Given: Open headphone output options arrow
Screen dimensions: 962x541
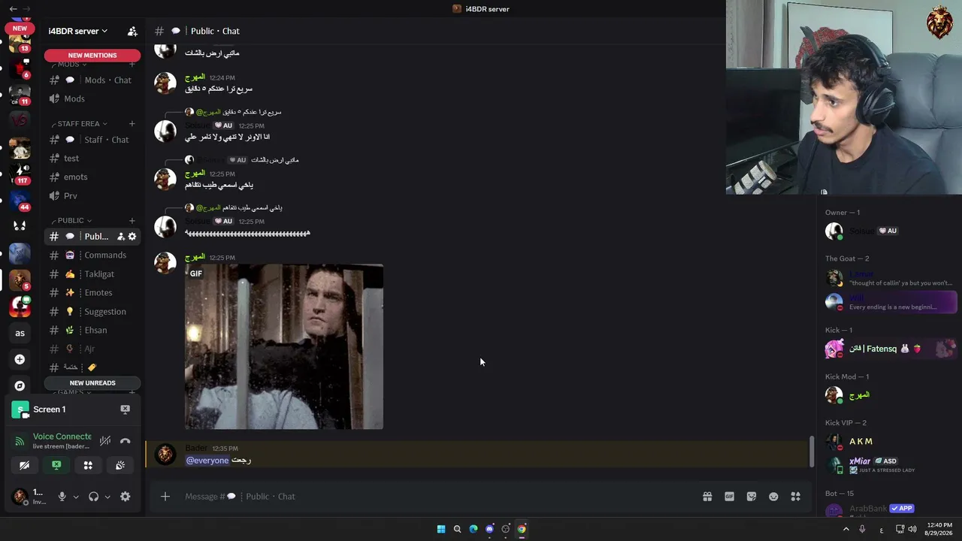Looking at the screenshot, I should [x=107, y=497].
